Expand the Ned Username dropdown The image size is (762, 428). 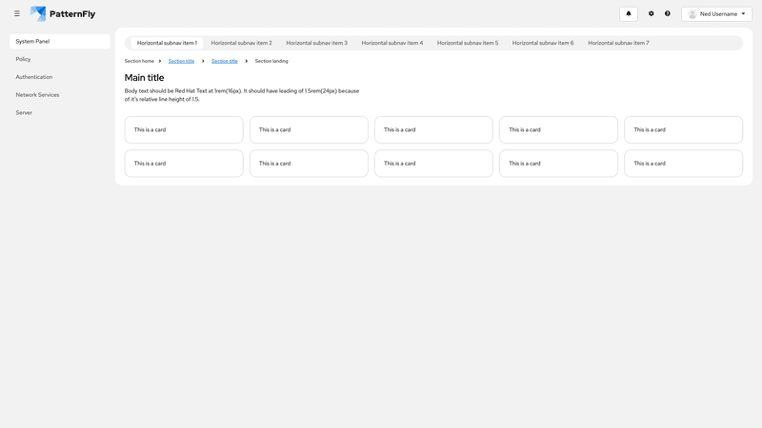pyautogui.click(x=717, y=14)
